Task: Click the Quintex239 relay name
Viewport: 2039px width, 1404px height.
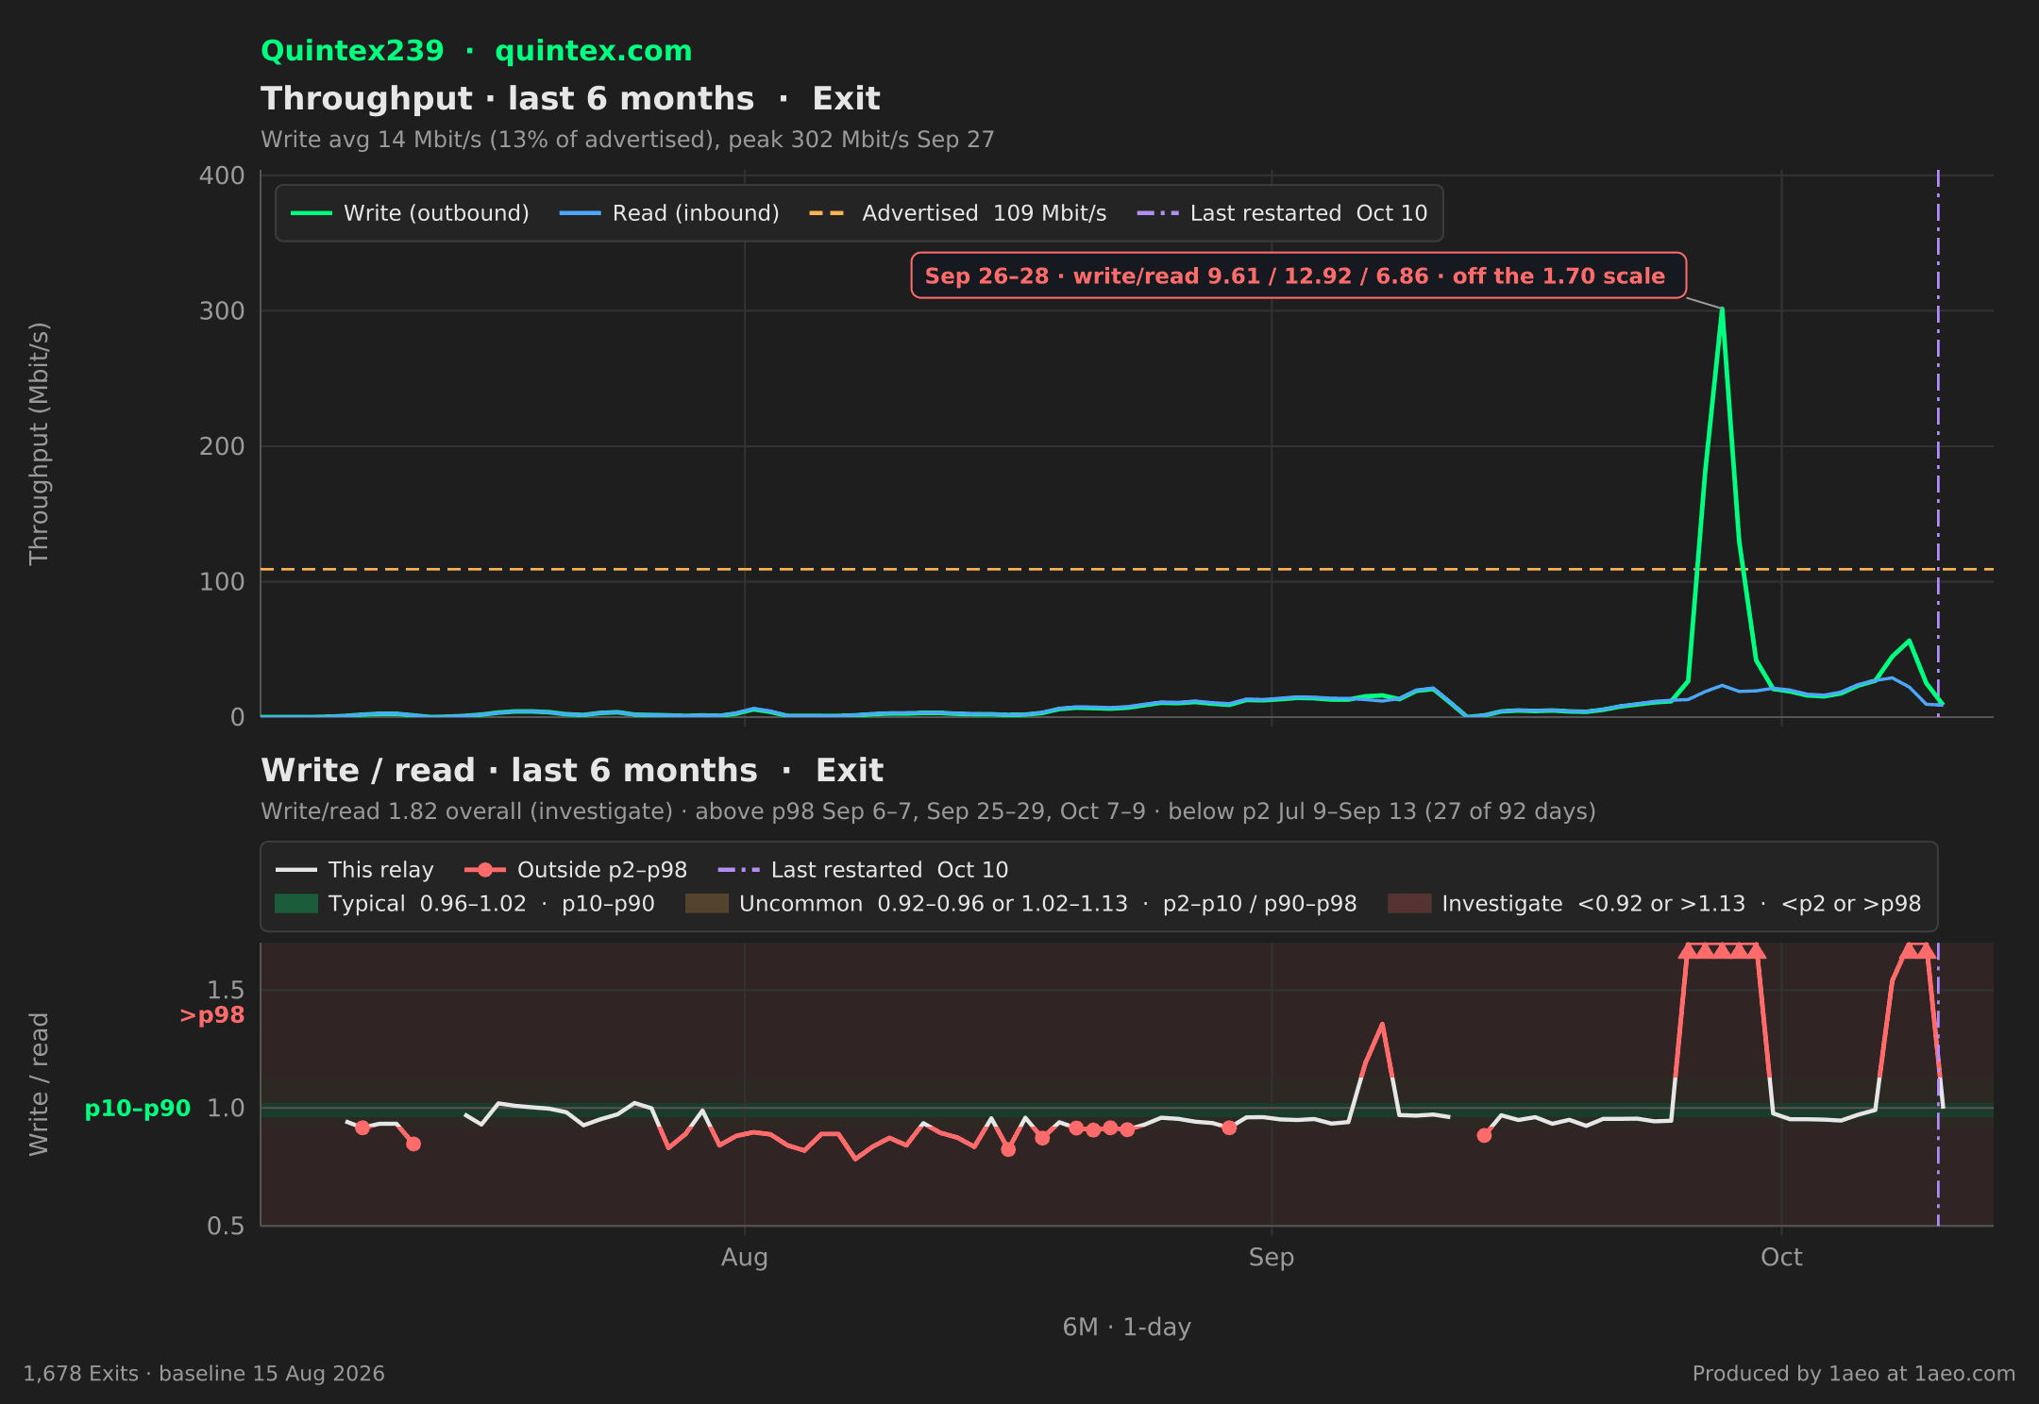Action: pos(352,51)
